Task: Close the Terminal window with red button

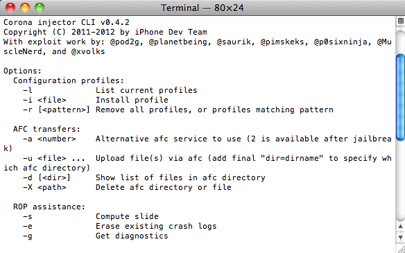Action: 10,8
